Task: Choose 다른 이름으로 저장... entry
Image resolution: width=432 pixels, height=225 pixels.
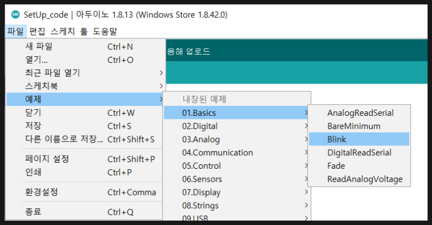Action: coord(84,139)
